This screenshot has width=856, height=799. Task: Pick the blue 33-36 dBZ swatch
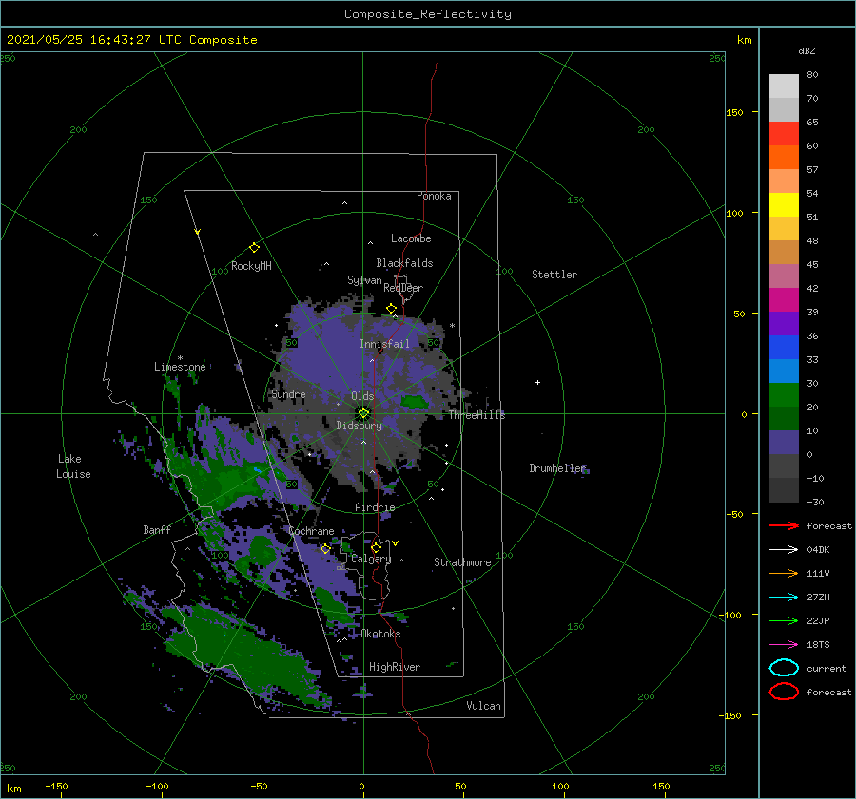(x=784, y=348)
